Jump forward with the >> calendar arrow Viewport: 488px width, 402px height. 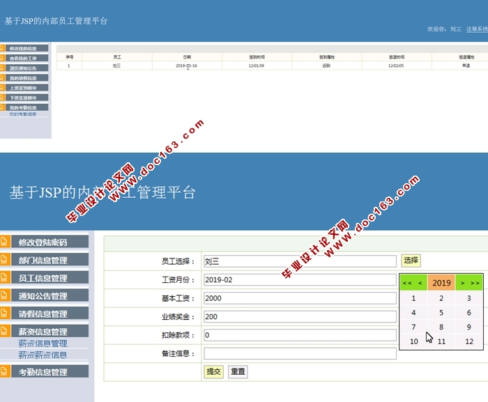click(x=475, y=283)
